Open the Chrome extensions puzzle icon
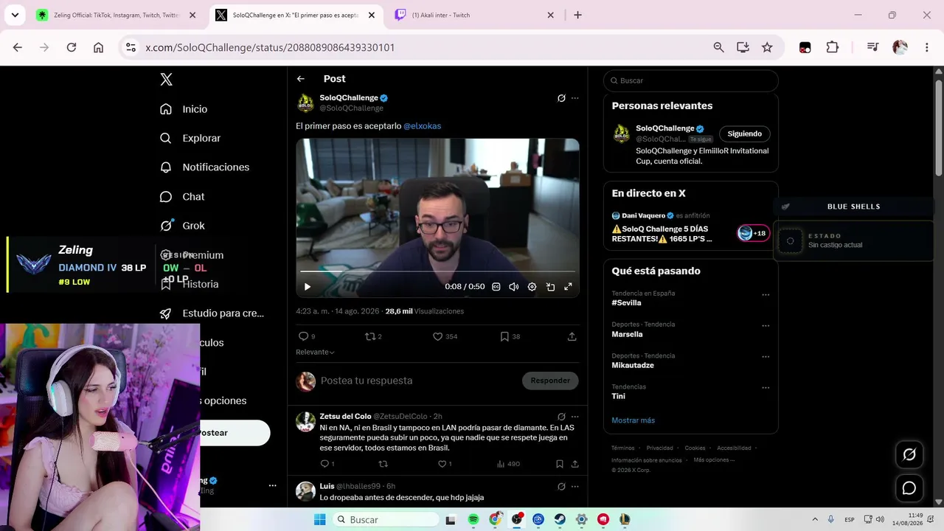 click(832, 47)
